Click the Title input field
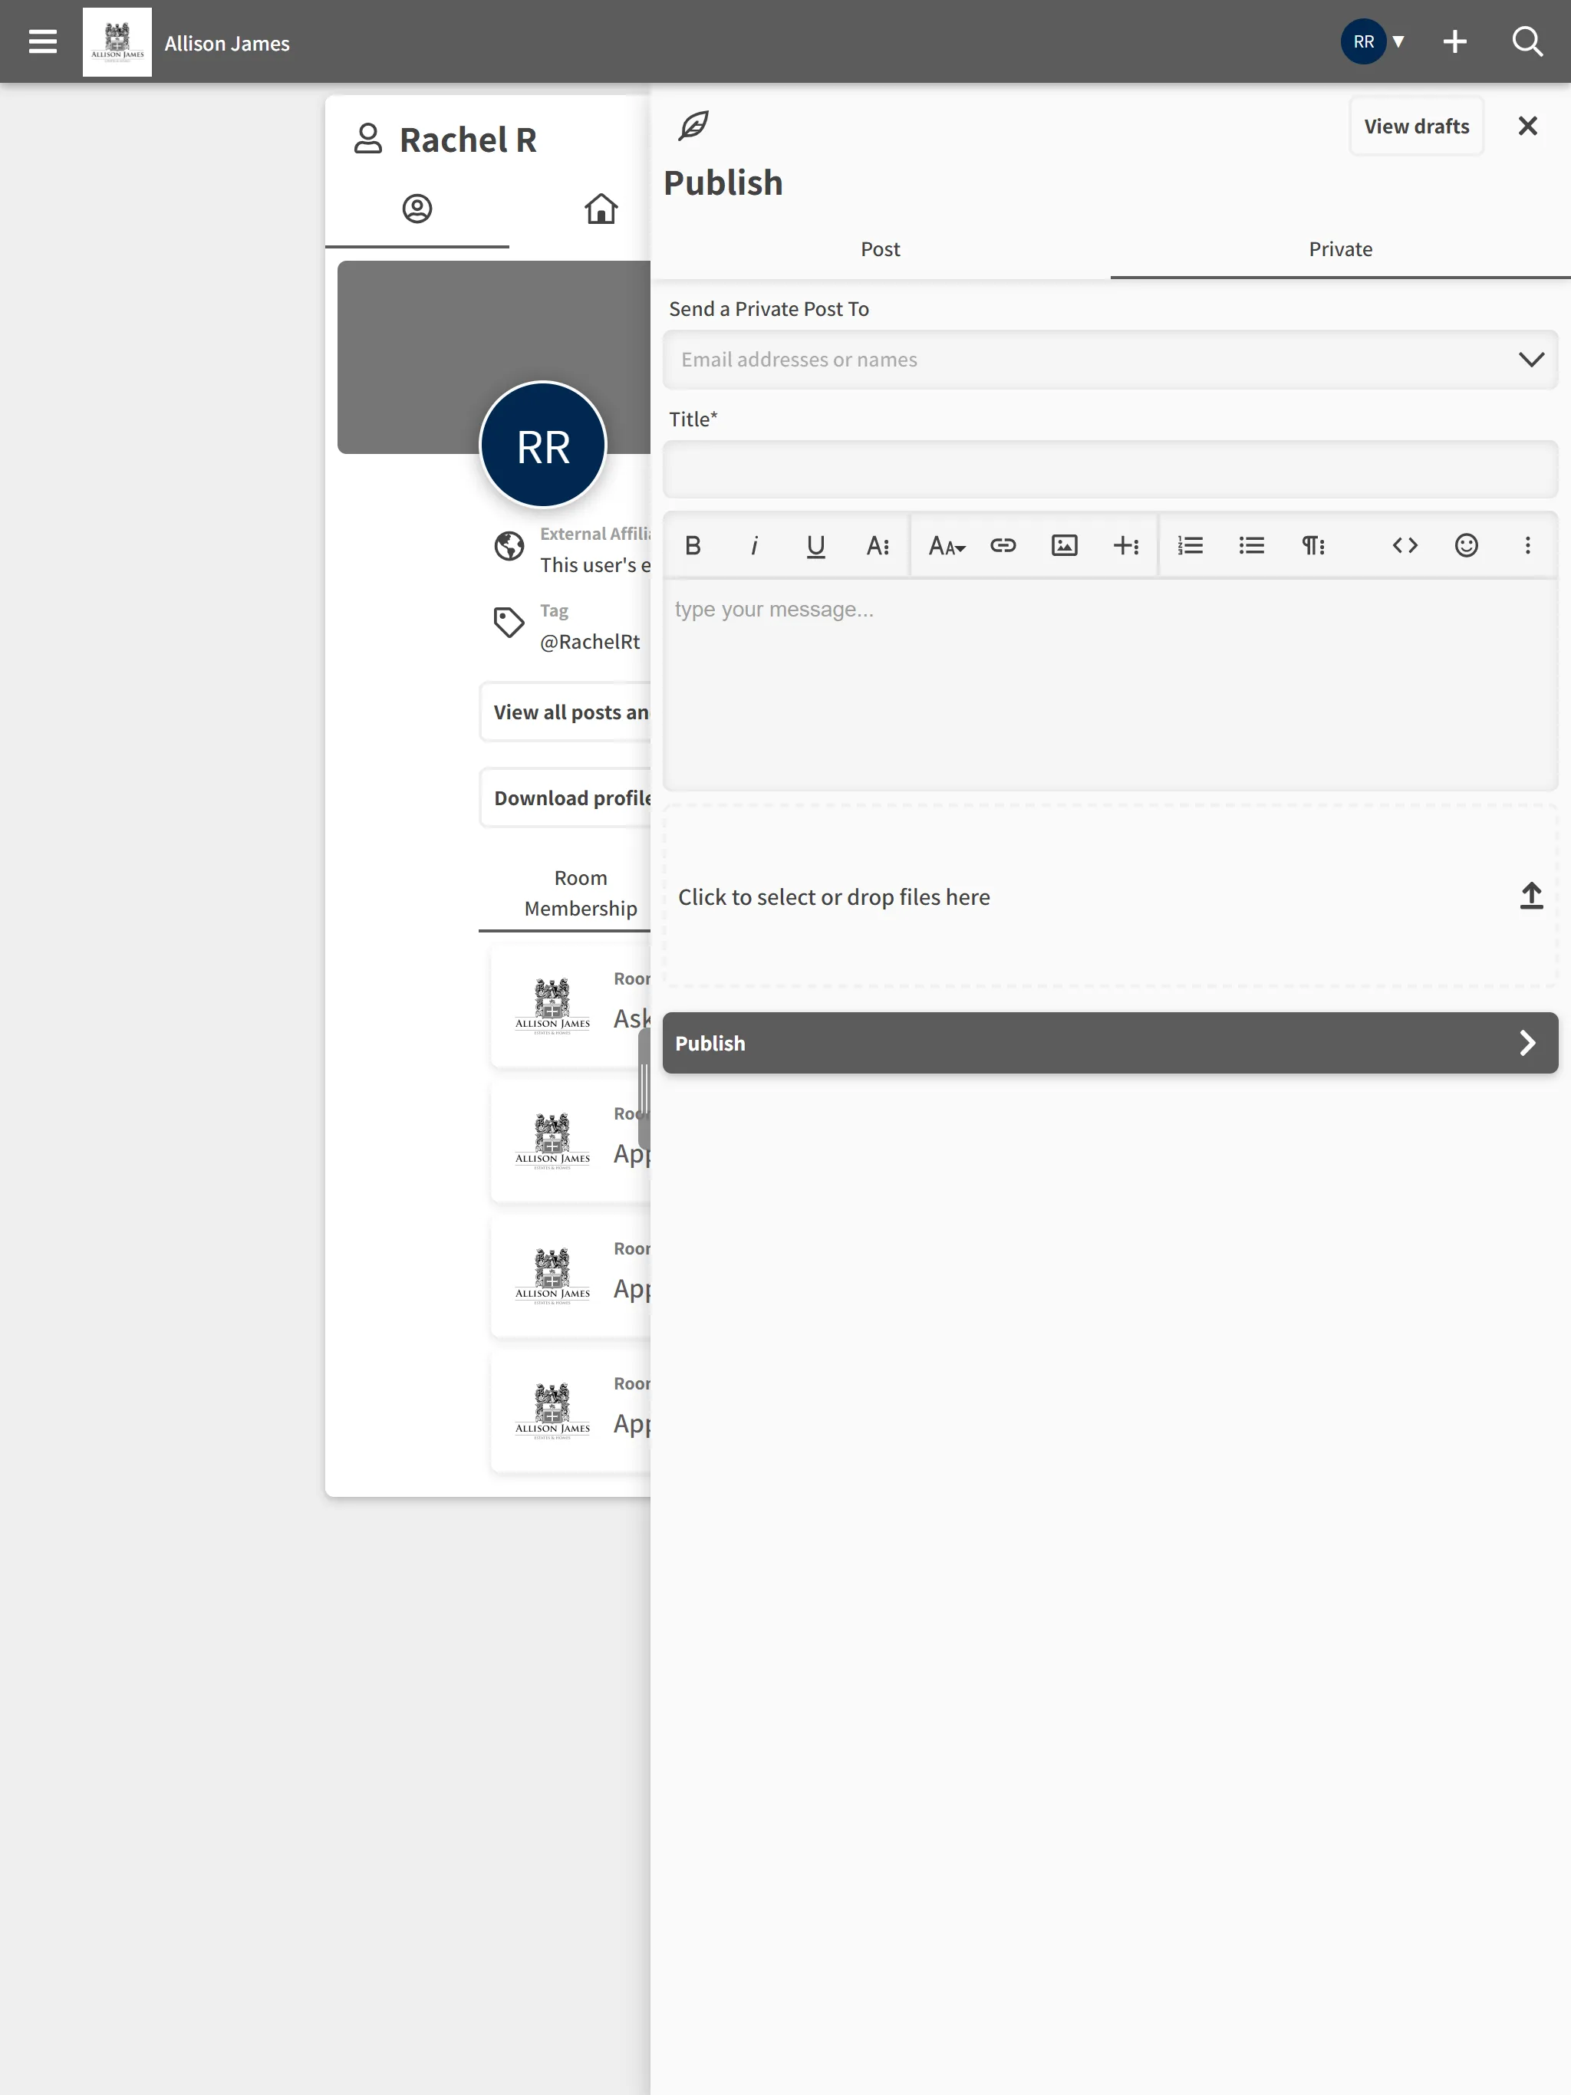 point(1111,469)
